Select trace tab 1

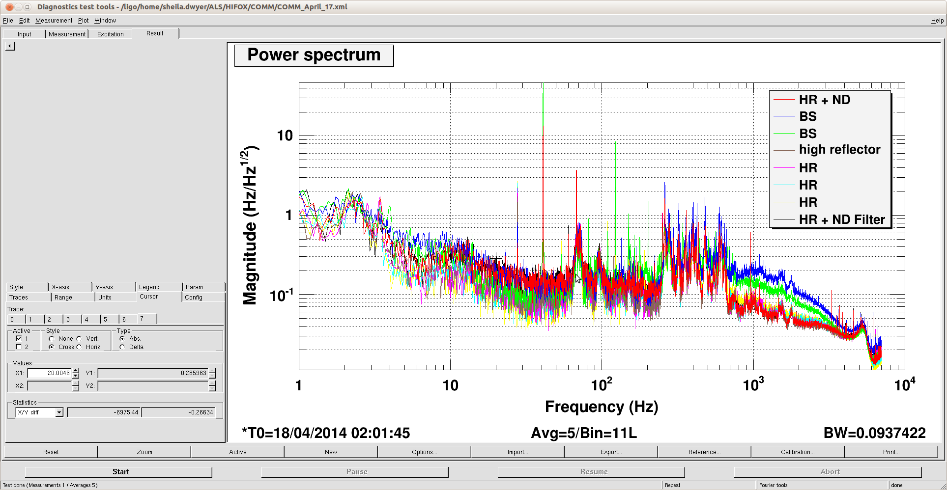pyautogui.click(x=34, y=320)
